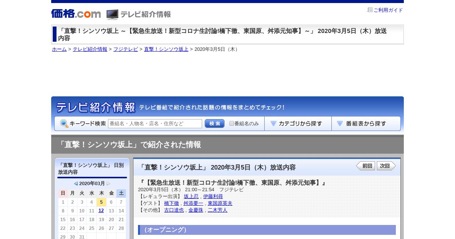Open link 古口達也
455x239 pixels.
(x=174, y=210)
